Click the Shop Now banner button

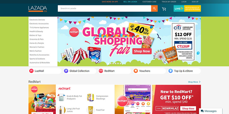click(142, 51)
